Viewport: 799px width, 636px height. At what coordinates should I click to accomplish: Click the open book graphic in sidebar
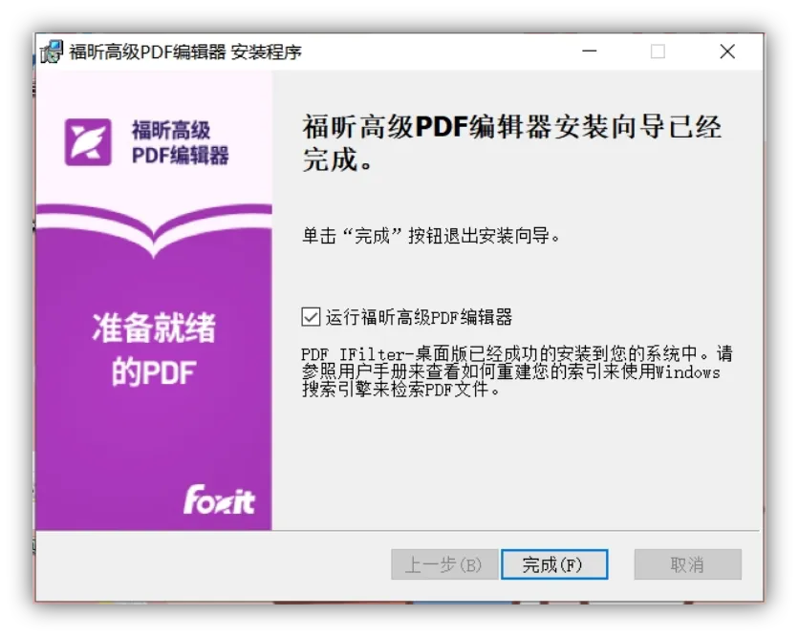click(154, 230)
